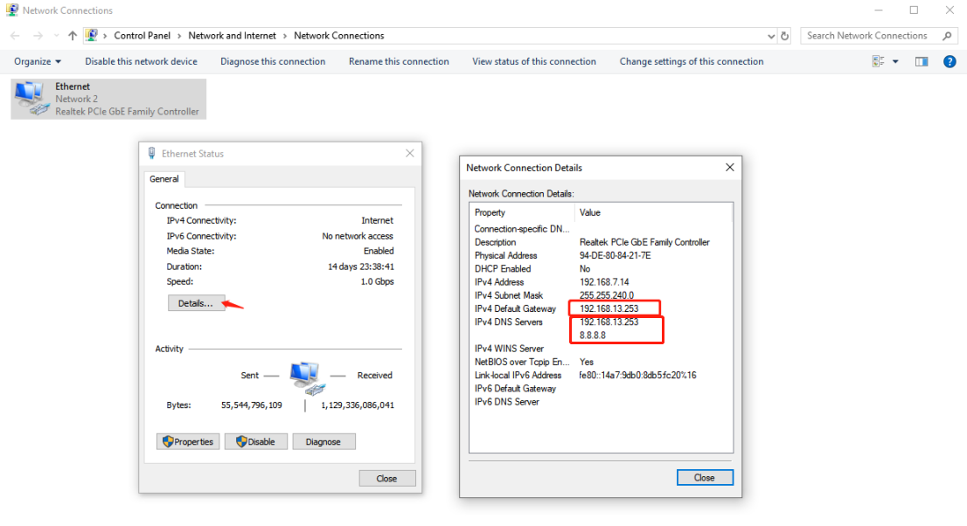Go up one level with Up arrow
This screenshot has width=967, height=526.
tap(73, 36)
